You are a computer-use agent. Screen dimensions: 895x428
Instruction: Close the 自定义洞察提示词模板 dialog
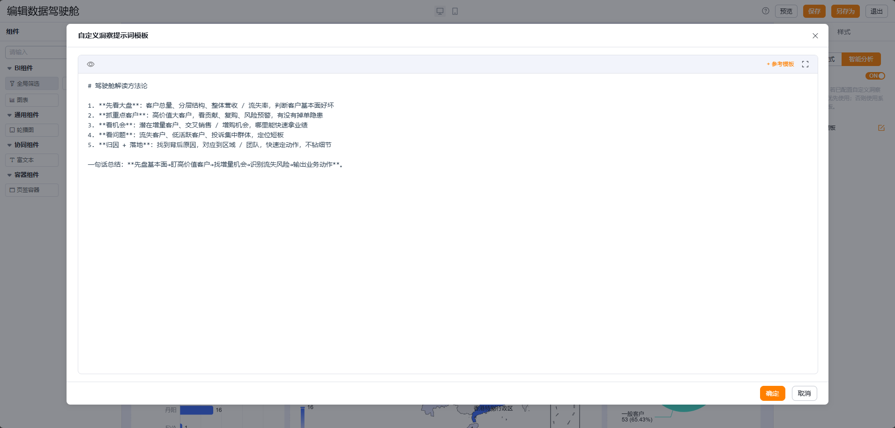(815, 36)
